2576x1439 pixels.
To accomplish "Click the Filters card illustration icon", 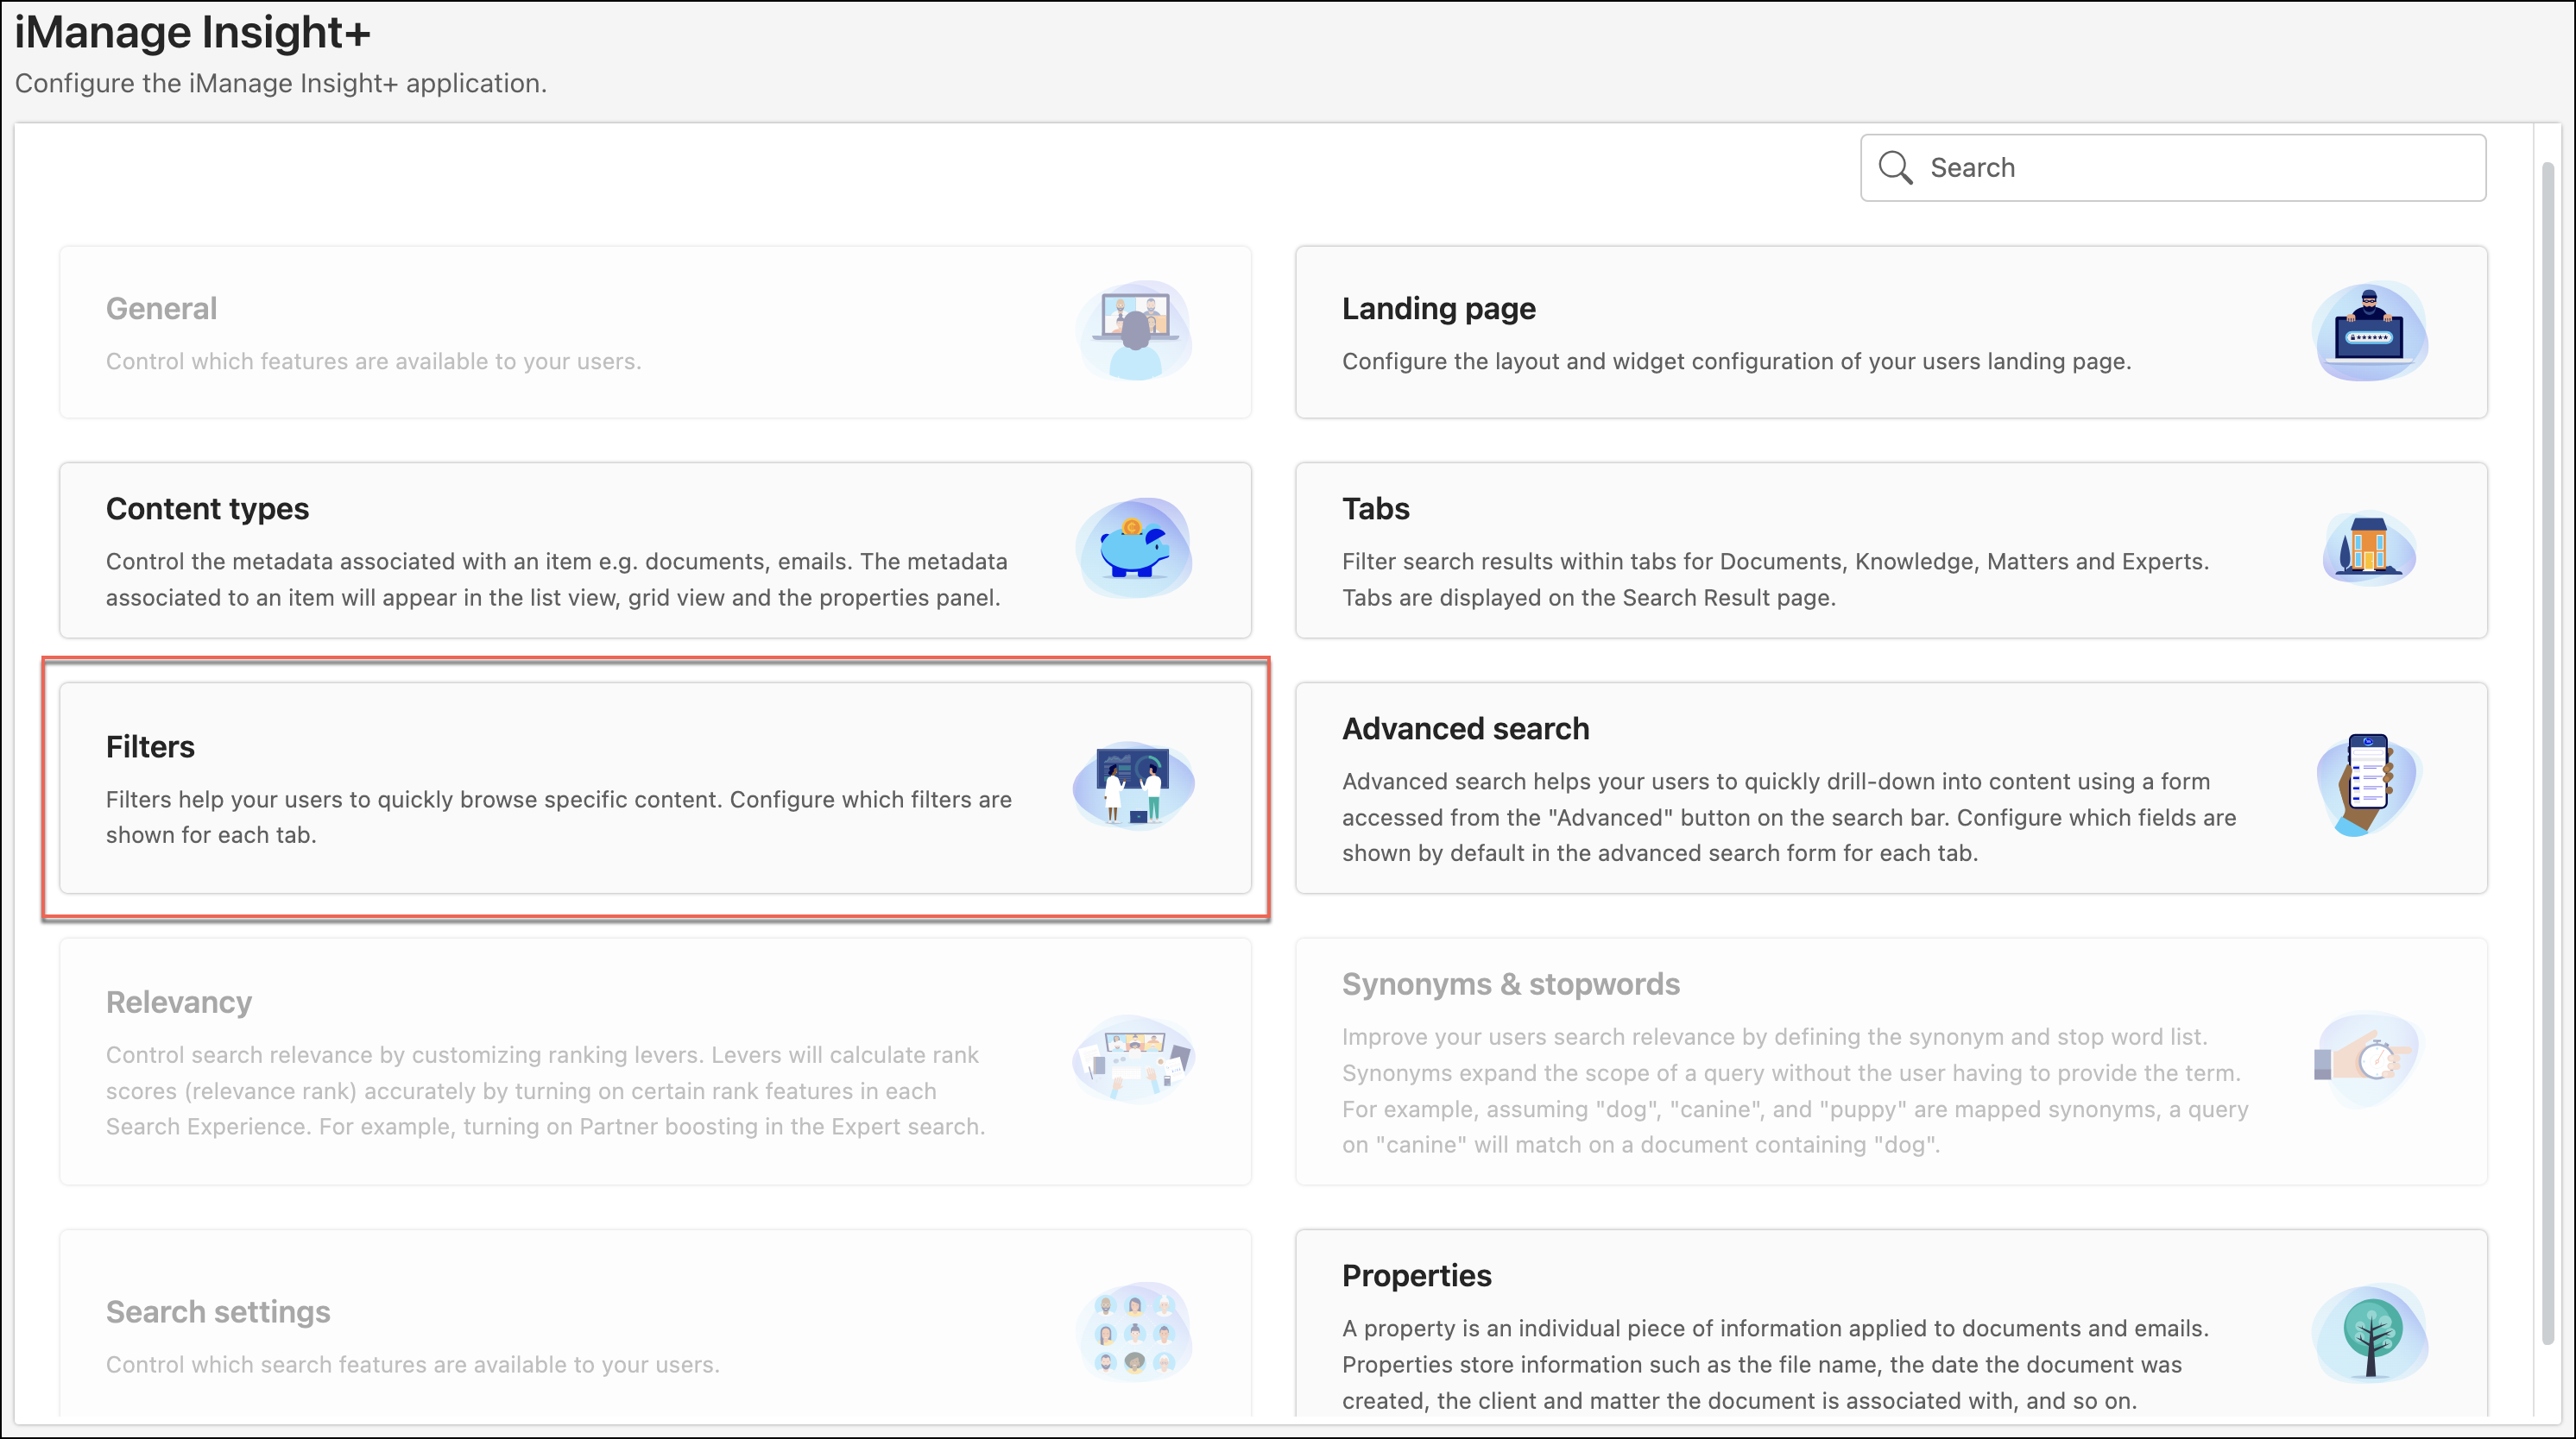I will click(x=1134, y=785).
